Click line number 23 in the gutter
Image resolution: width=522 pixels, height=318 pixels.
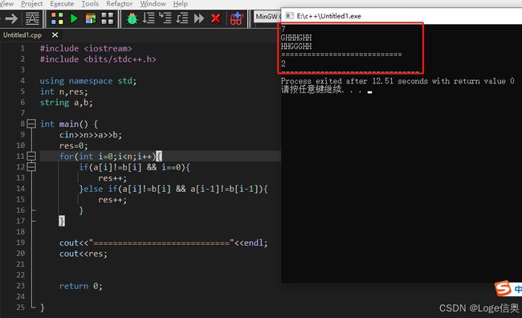[x=21, y=286]
